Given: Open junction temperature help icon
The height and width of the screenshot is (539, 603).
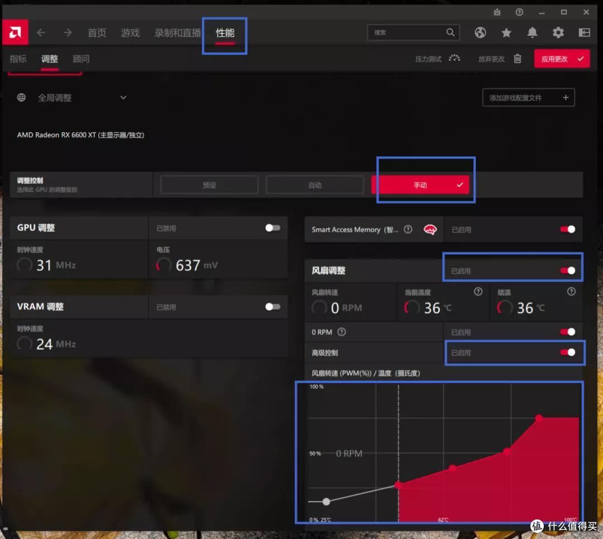Looking at the screenshot, I should [571, 292].
